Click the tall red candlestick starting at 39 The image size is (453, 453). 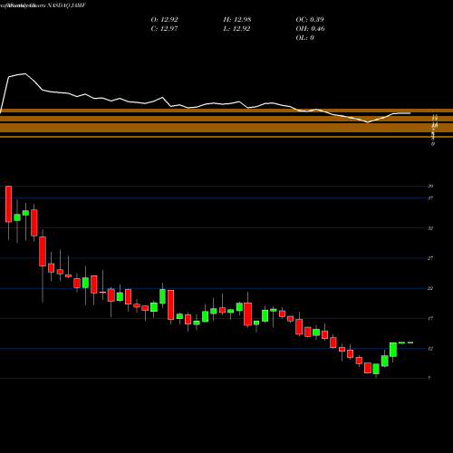8,204
